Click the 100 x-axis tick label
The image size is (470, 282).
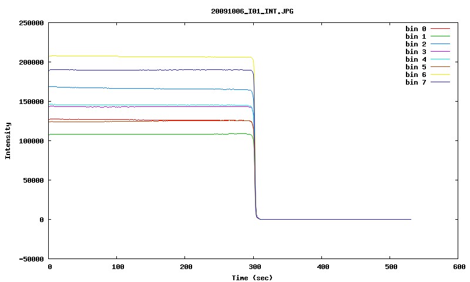click(x=118, y=267)
